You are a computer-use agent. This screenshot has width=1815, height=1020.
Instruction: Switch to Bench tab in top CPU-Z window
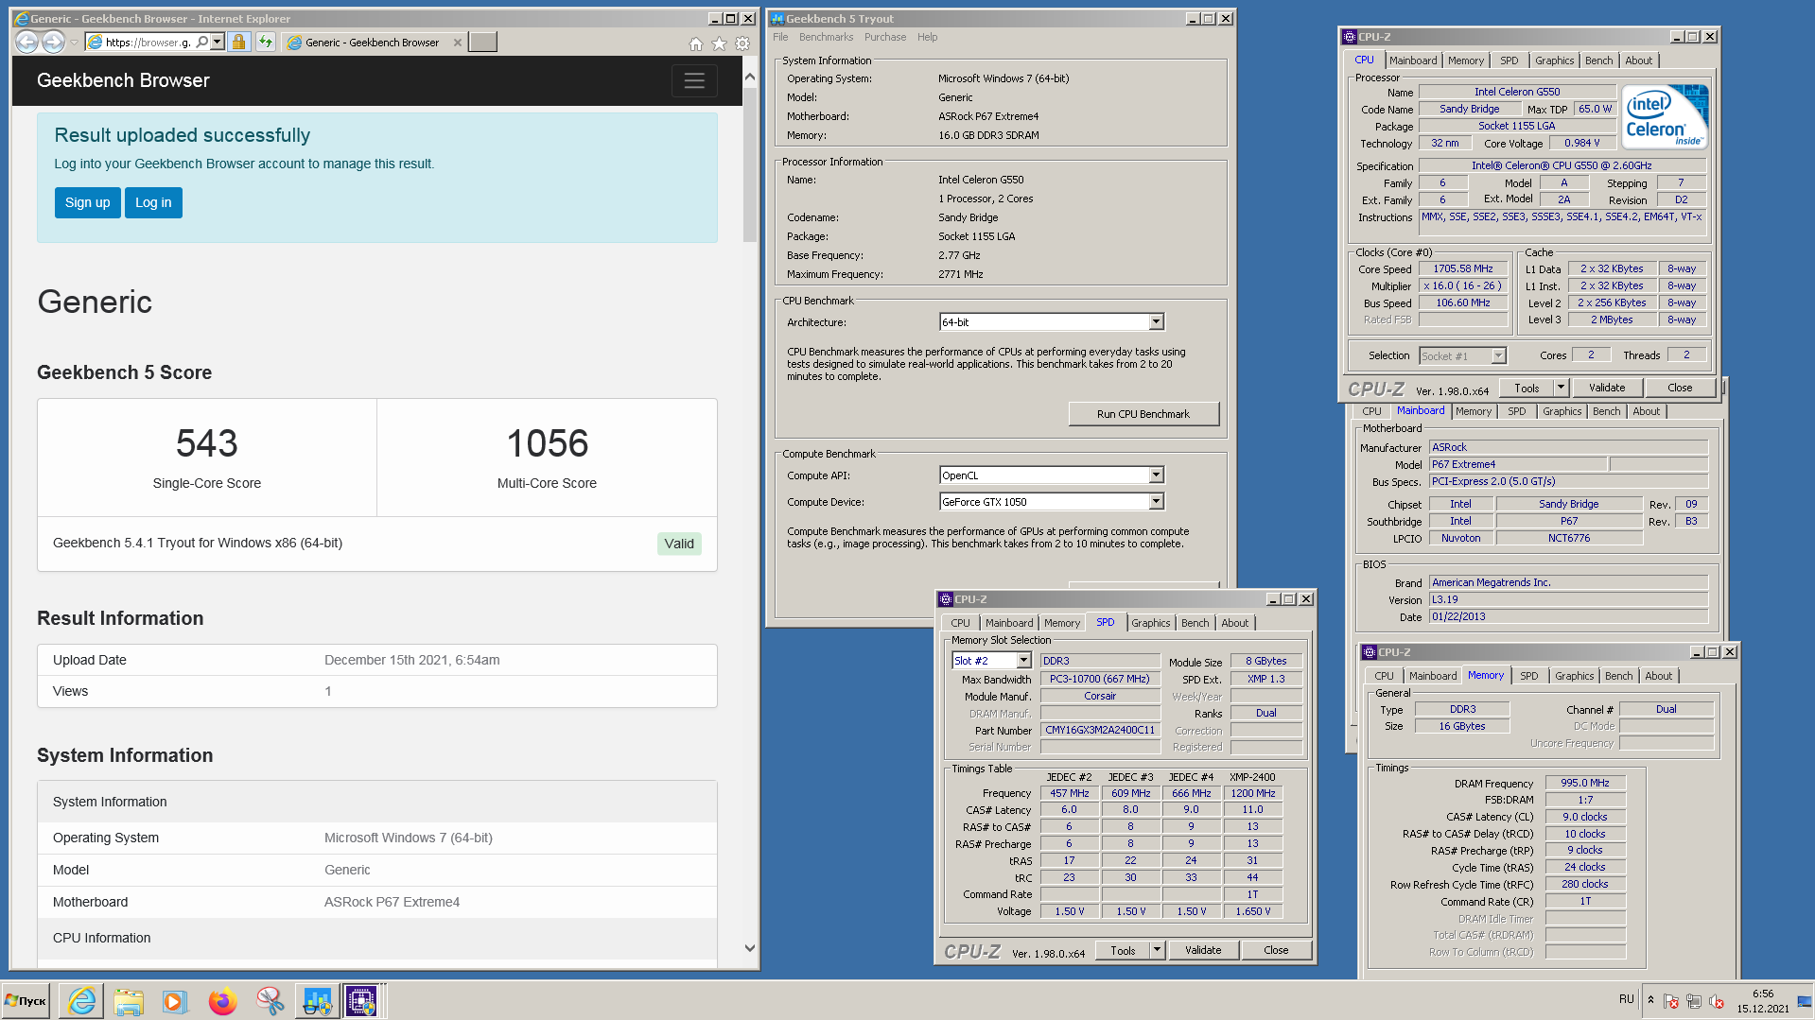coord(1598,61)
